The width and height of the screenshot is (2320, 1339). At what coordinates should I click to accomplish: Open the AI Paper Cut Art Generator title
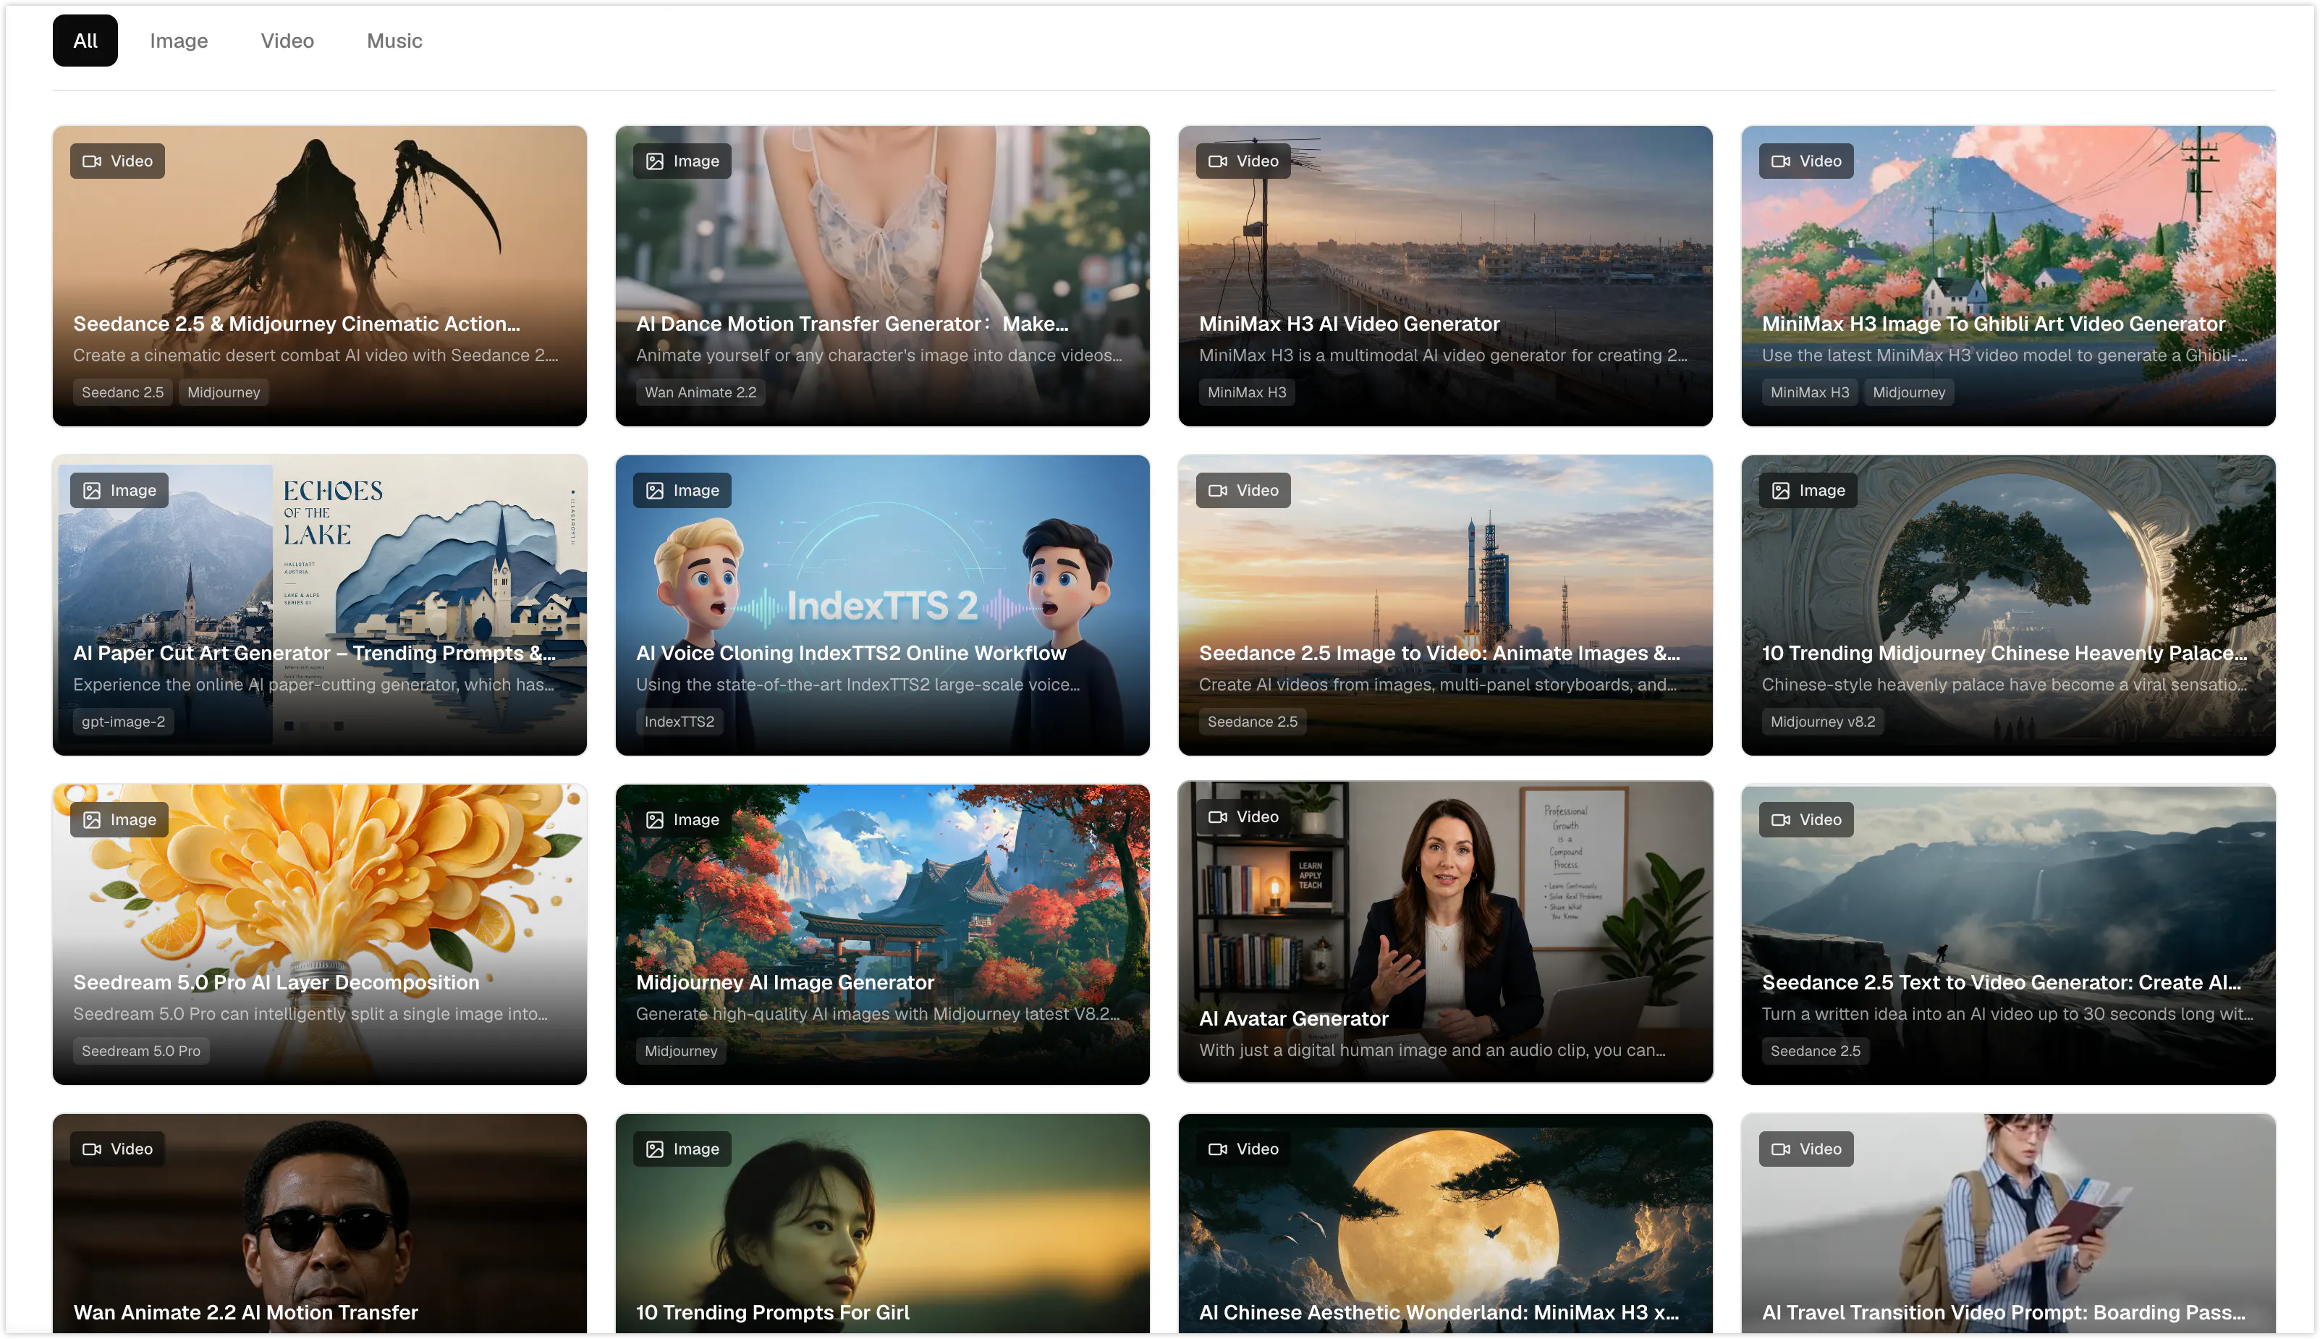314,653
